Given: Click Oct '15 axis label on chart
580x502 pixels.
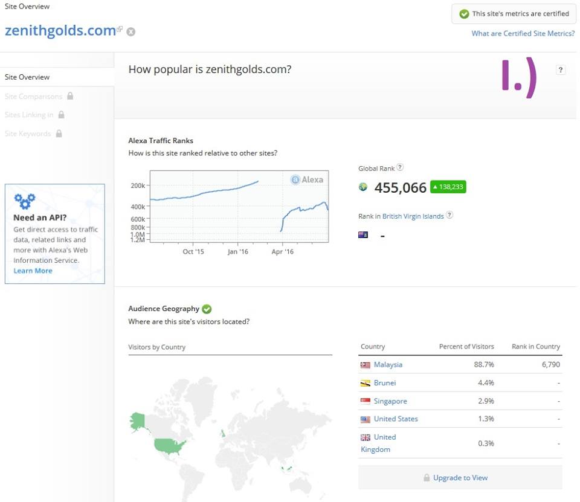Looking at the screenshot, I should [x=193, y=251].
